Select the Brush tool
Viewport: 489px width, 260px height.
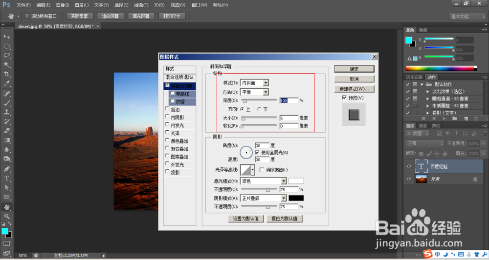tap(6, 103)
